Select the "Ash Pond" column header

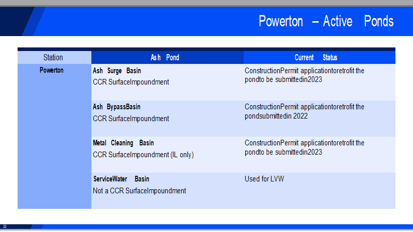(x=165, y=58)
